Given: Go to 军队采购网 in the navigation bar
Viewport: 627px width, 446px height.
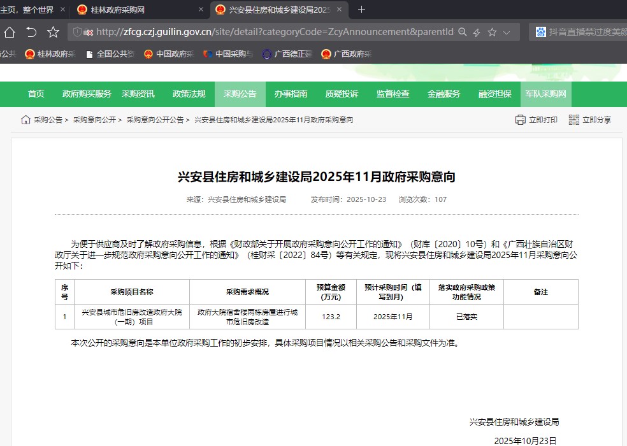Looking at the screenshot, I should tap(545, 94).
